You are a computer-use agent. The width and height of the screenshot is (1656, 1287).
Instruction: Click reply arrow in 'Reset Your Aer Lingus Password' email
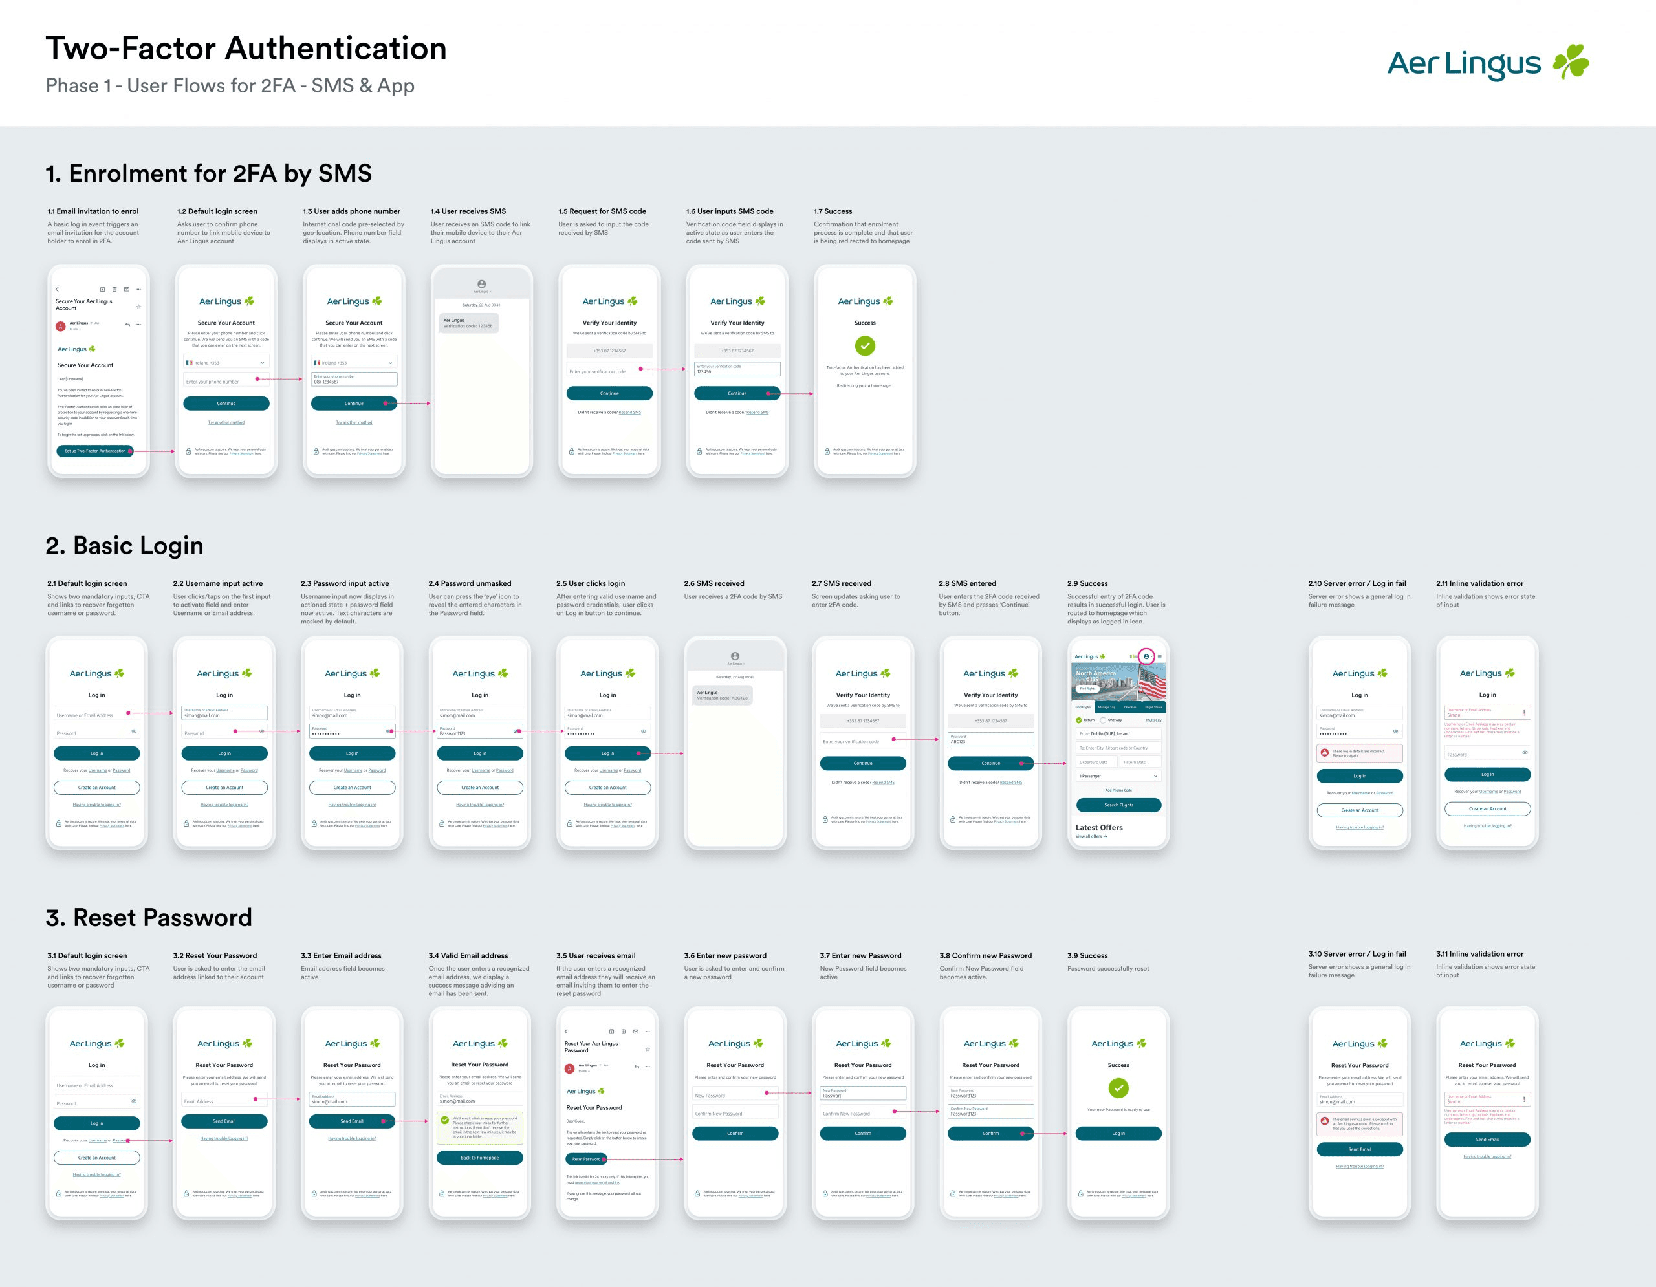[636, 1066]
